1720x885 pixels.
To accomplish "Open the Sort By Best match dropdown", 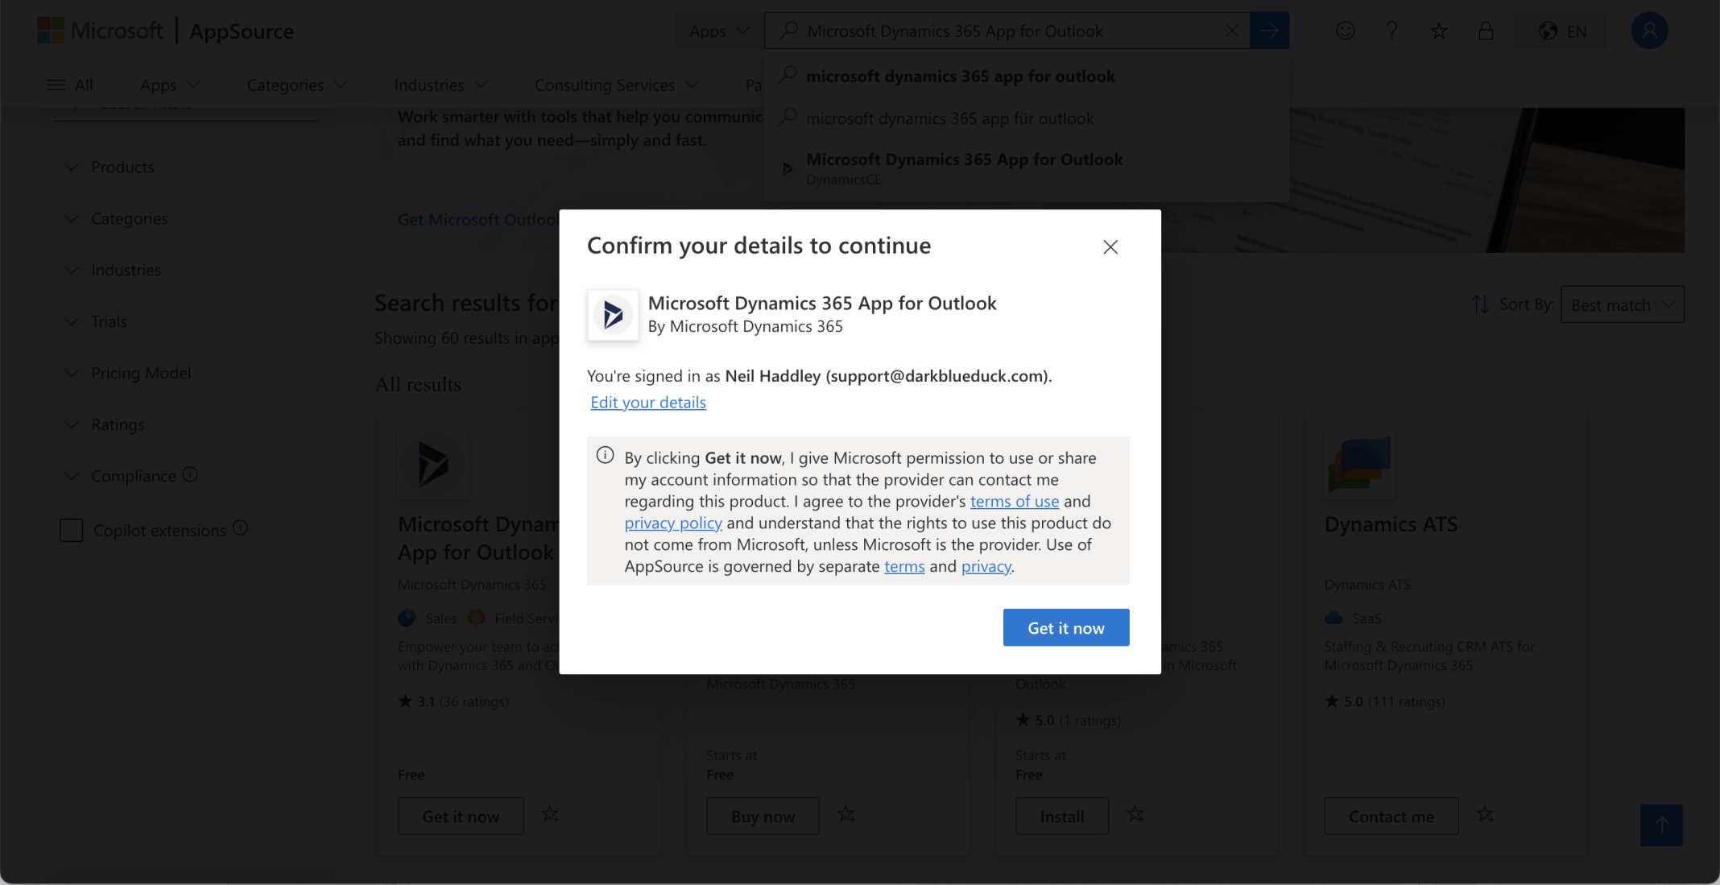I will pos(1621,304).
